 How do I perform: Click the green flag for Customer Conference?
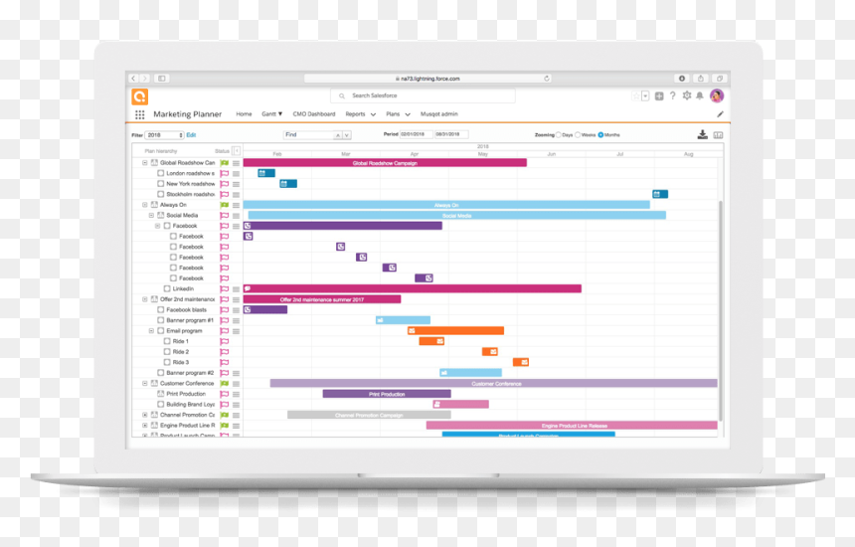[x=224, y=383]
